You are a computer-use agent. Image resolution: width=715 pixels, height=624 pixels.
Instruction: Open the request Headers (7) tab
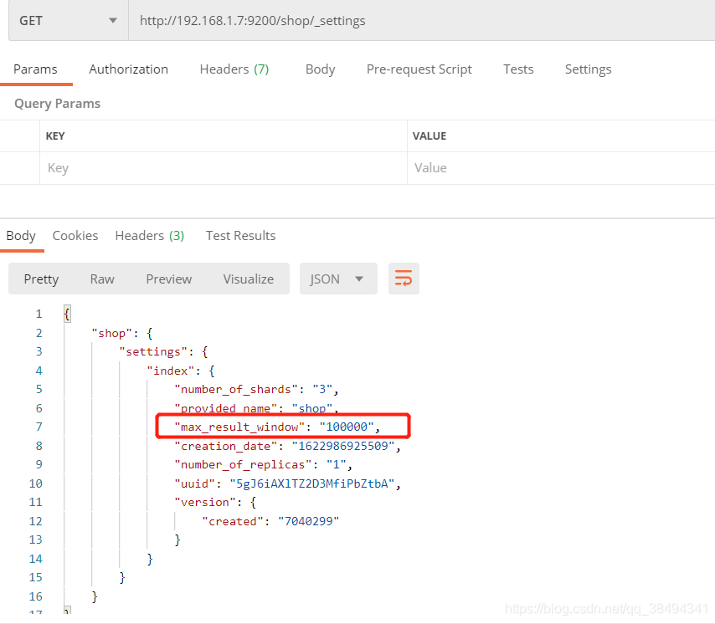[x=234, y=69]
